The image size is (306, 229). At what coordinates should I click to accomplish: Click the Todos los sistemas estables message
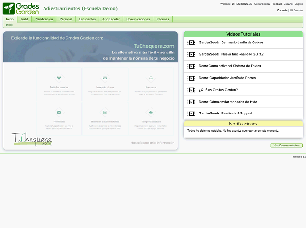pos(233,131)
